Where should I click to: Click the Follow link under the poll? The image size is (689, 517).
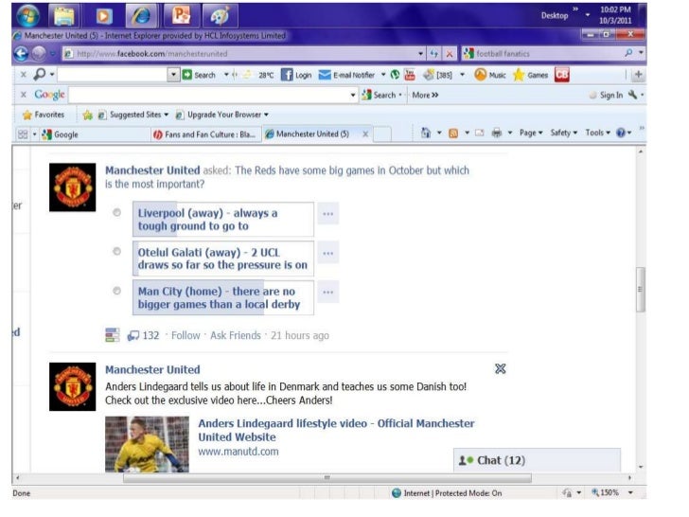tap(185, 335)
